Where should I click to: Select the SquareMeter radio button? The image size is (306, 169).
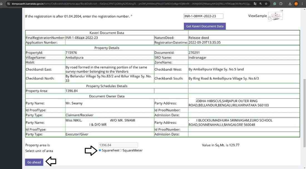click(121, 150)
